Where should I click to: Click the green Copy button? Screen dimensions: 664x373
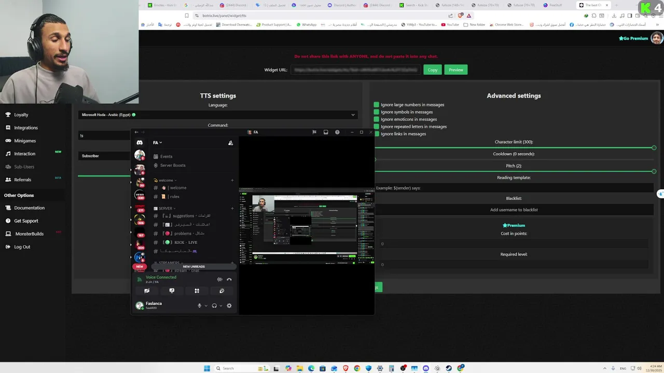(x=433, y=69)
